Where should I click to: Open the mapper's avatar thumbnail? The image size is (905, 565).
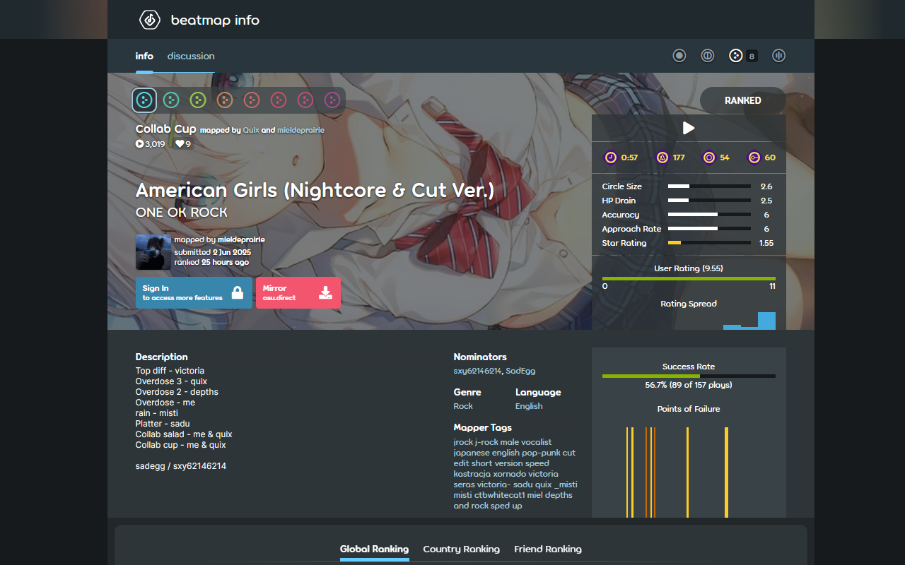153,252
